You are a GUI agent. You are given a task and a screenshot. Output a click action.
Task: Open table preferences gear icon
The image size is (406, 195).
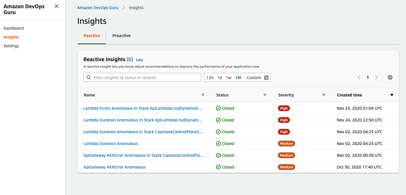[x=390, y=77]
